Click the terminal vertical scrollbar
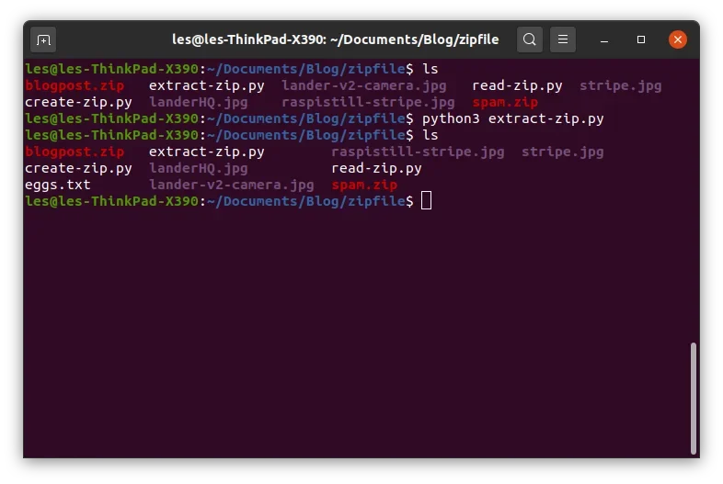723x484 pixels. coord(693,399)
